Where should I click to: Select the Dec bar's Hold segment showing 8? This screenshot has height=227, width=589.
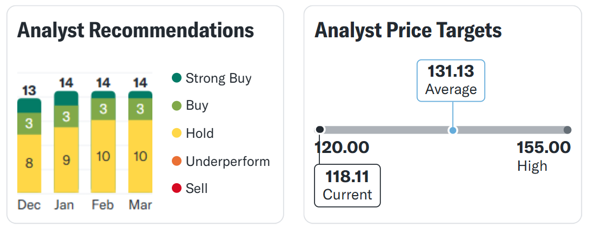tap(29, 164)
